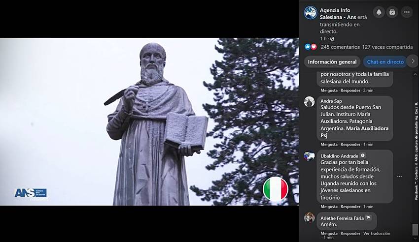Open Arlethe Ferreira Faria's profile name link
This screenshot has height=242, width=419.
(342, 218)
